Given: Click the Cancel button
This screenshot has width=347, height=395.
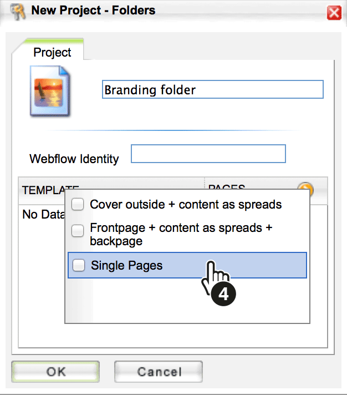Looking at the screenshot, I should click(159, 372).
